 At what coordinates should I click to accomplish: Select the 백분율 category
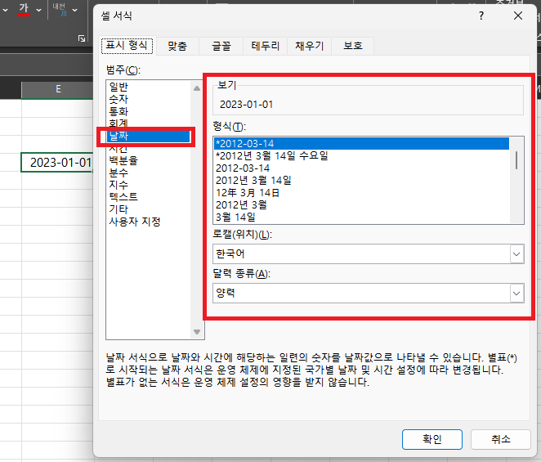coord(149,160)
